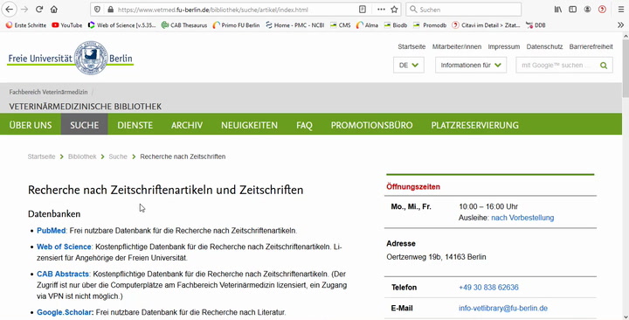Show the Library icon in the toolbar
Screen dimensions: 629x320
tap(558, 10)
